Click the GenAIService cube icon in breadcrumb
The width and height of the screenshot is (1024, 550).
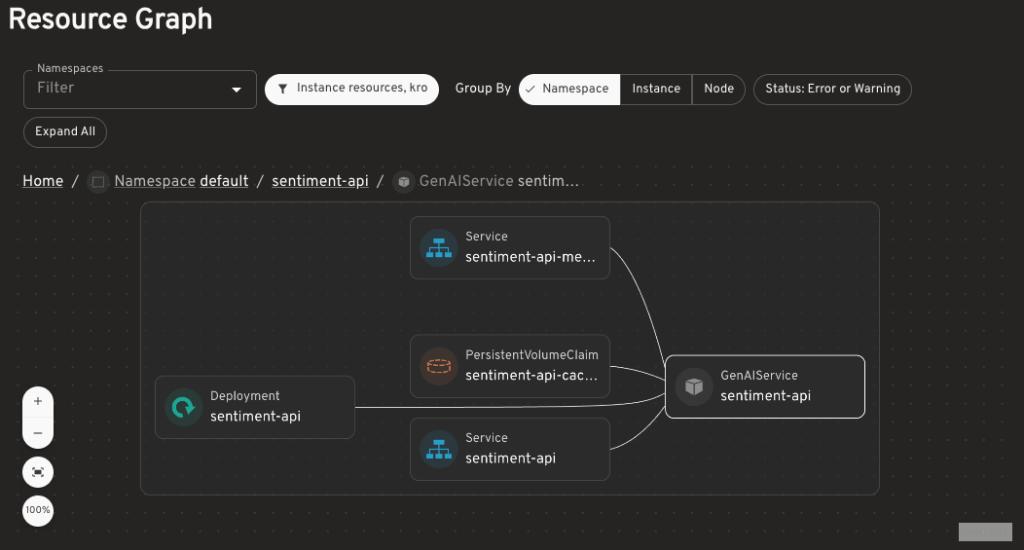404,182
